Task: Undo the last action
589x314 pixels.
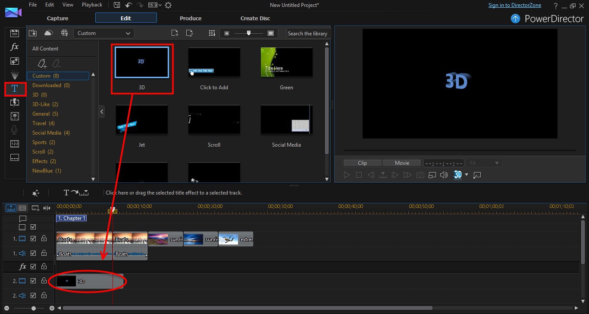Action: tap(128, 5)
